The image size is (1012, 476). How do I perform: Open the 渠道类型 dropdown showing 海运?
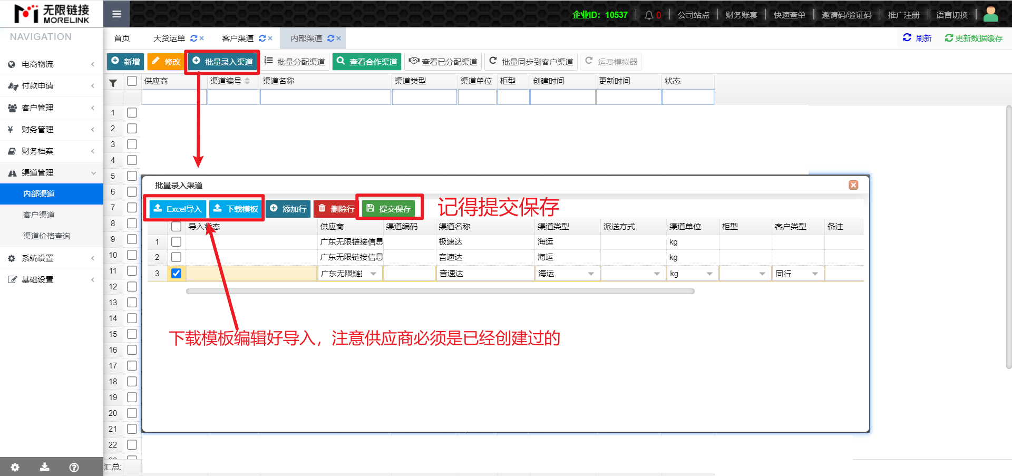(591, 274)
